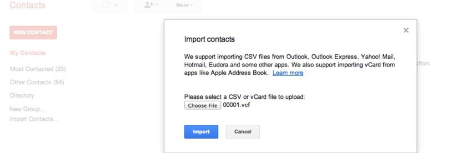Toggle the select-all checkbox in toolbar

click(x=106, y=5)
